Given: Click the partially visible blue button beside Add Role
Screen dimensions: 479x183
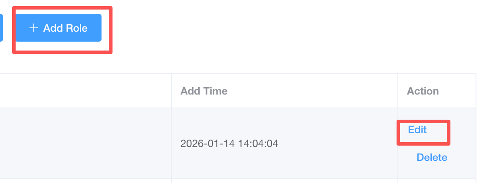Looking at the screenshot, I should [1, 28].
